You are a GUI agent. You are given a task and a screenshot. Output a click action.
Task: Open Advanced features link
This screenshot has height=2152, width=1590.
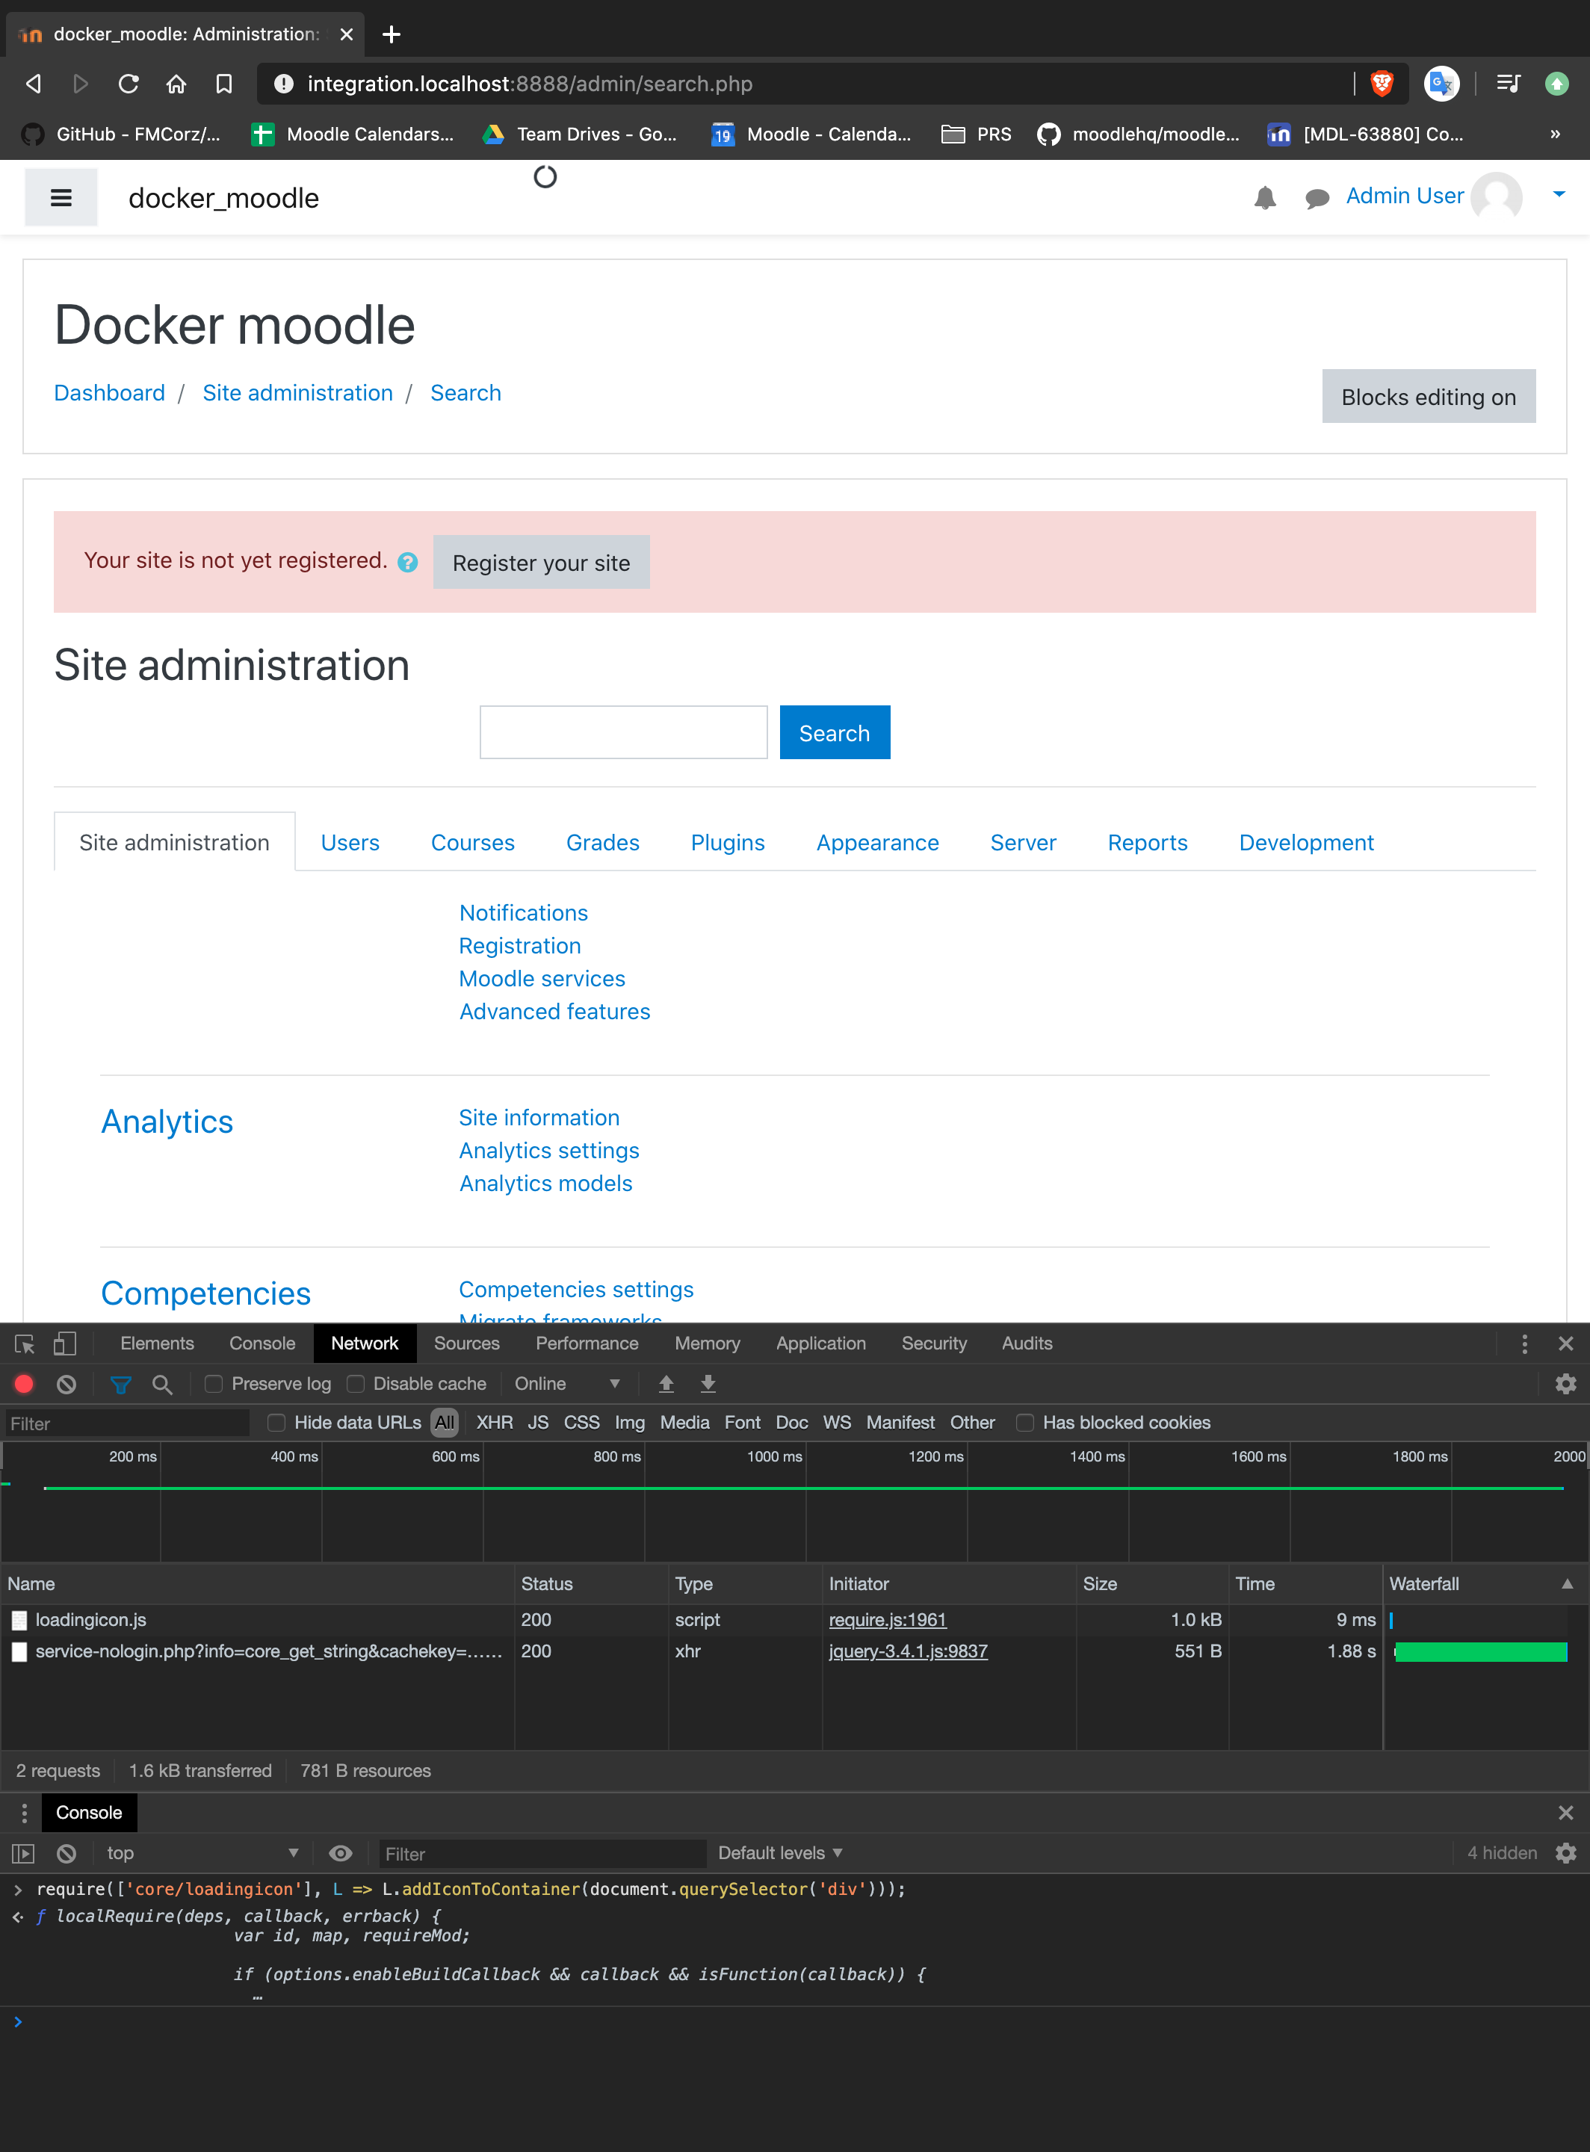[554, 1012]
